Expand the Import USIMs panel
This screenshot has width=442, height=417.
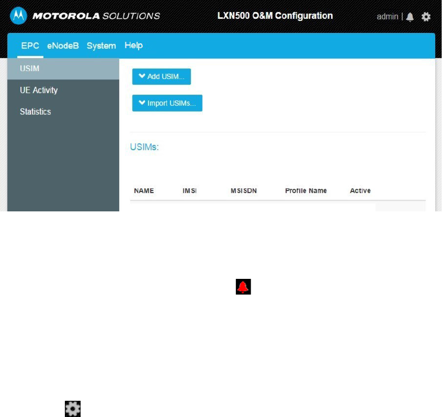click(167, 103)
